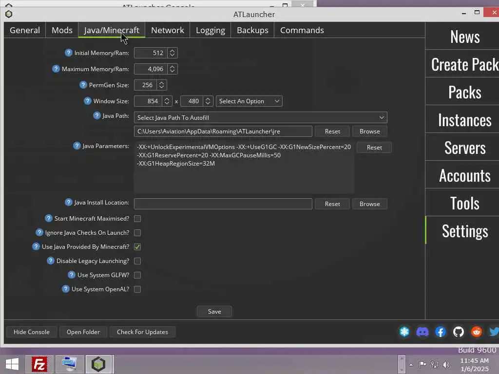Reset the Java Parameters
The height and width of the screenshot is (374, 499).
coord(374,148)
